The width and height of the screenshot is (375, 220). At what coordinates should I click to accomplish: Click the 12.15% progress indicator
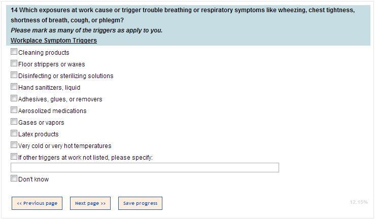pos(358,202)
